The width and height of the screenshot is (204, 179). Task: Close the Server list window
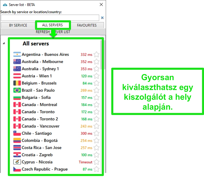(x=101, y=5)
